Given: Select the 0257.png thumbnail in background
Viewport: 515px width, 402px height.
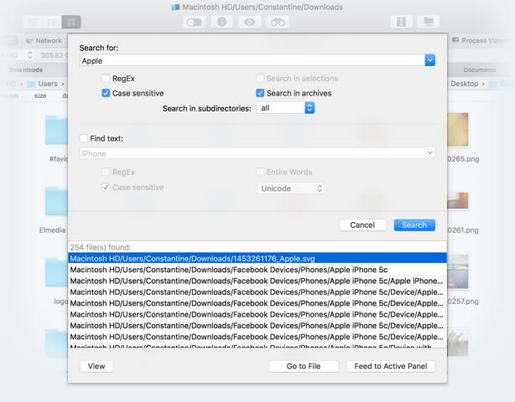Looking at the screenshot, I should 458,272.
